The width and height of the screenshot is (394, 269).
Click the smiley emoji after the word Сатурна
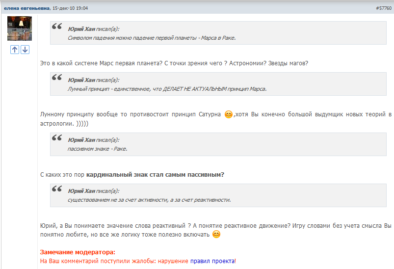228,115
